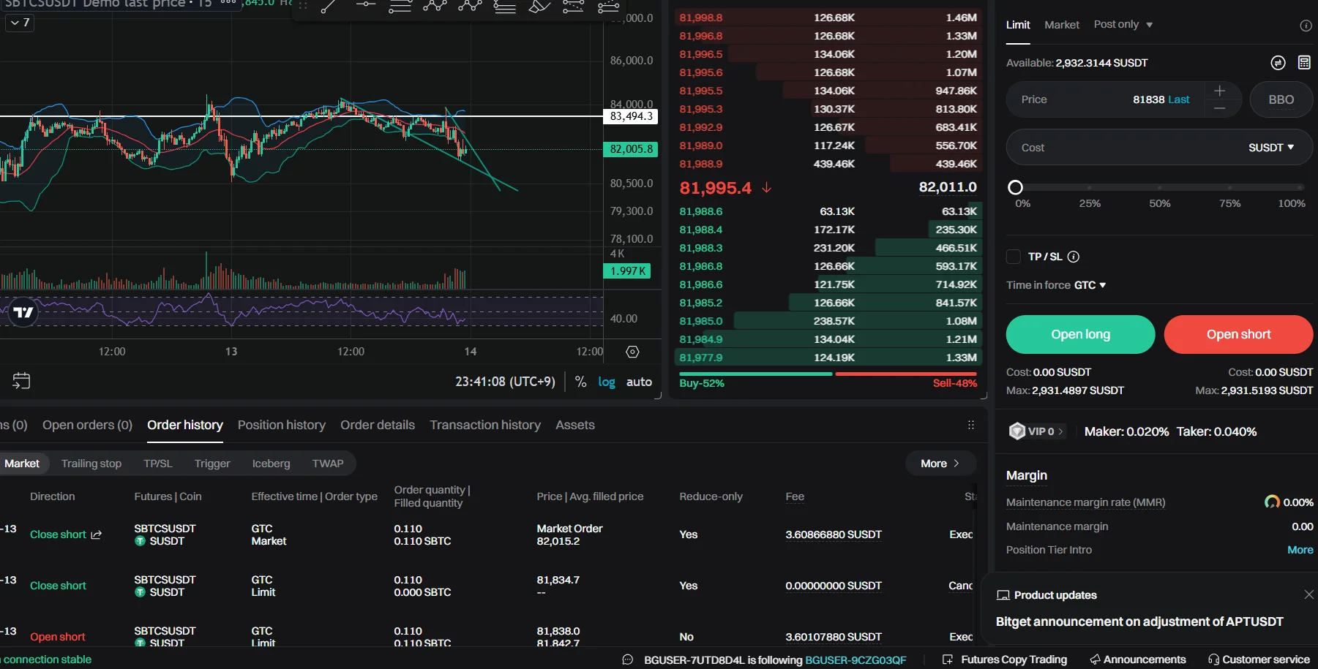Screen dimensions: 1318x669
Task: Toggle BBO price mode
Action: pyautogui.click(x=1281, y=99)
